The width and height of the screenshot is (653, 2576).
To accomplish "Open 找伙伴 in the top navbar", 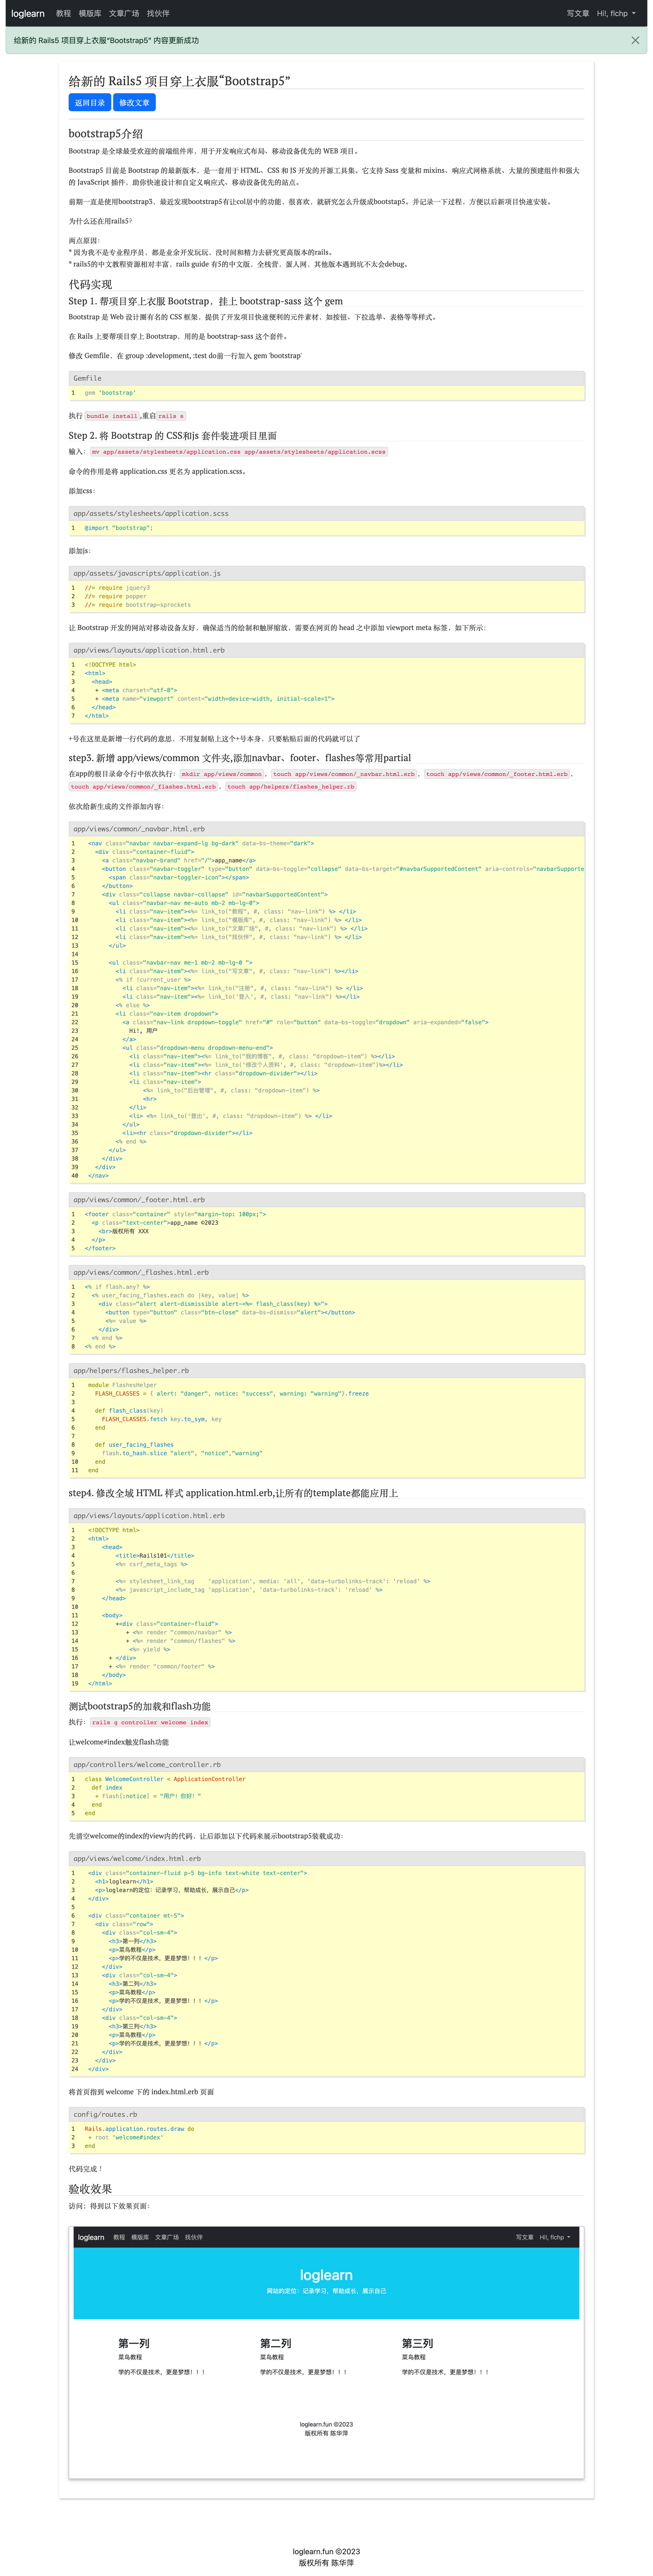I will (158, 13).
